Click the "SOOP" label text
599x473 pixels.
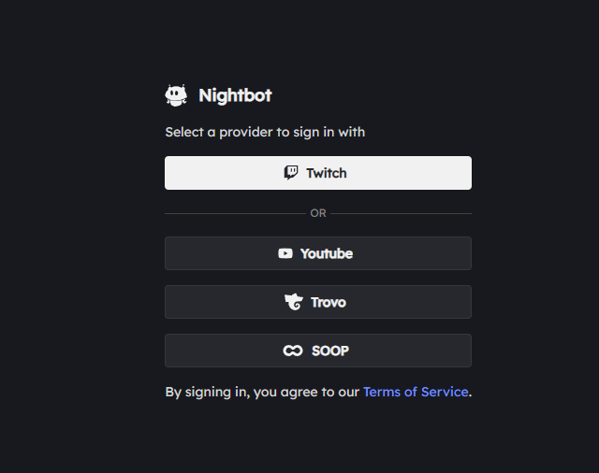point(330,351)
